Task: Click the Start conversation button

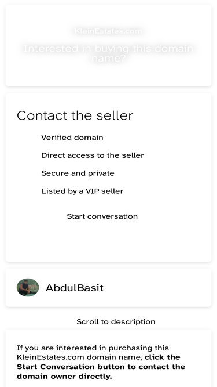Action: click(102, 216)
